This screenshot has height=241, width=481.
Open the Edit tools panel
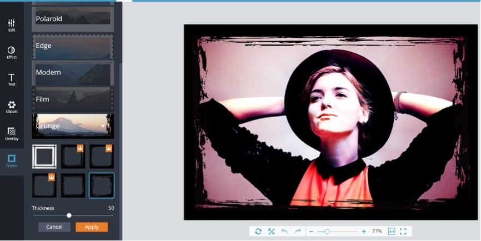[x=12, y=26]
